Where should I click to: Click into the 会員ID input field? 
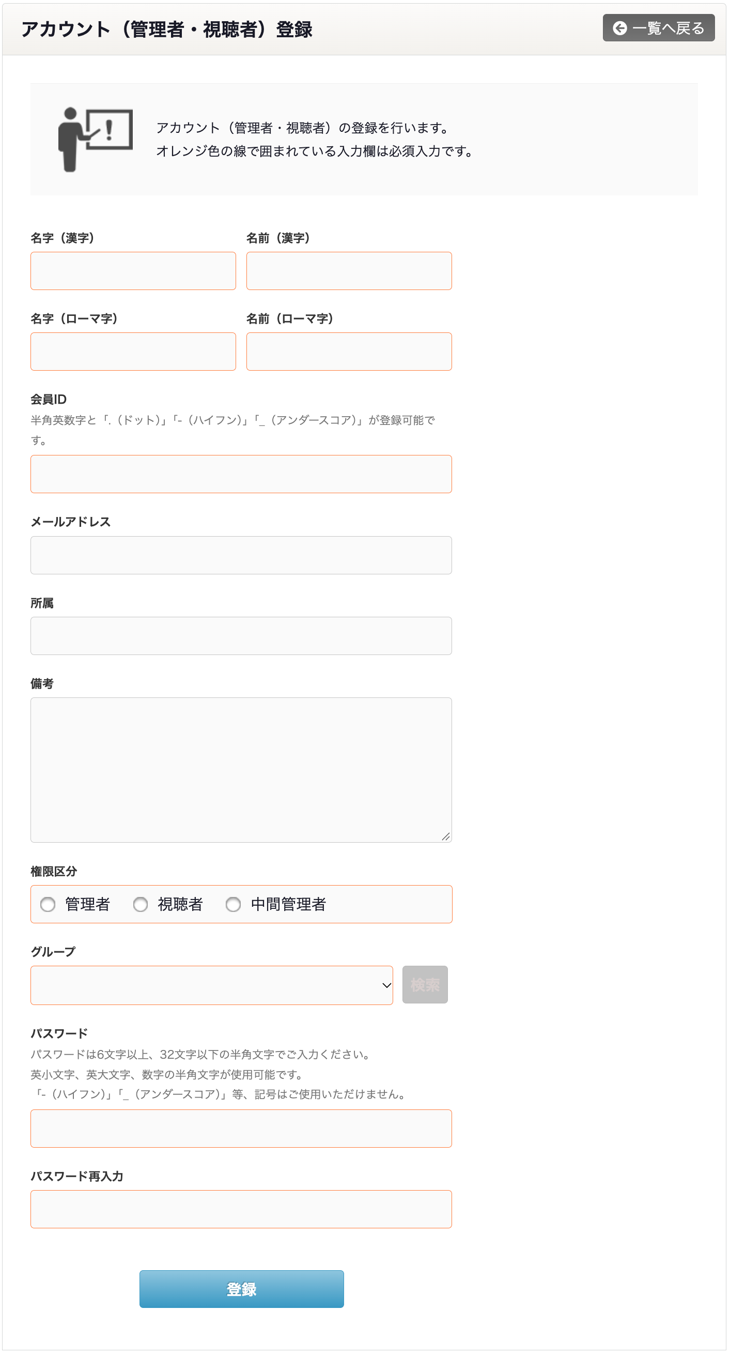click(x=241, y=474)
